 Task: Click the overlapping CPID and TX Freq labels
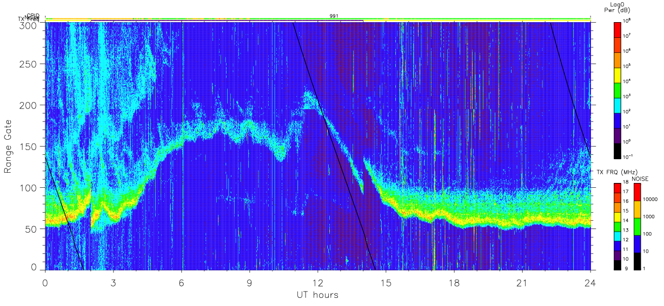pos(29,18)
